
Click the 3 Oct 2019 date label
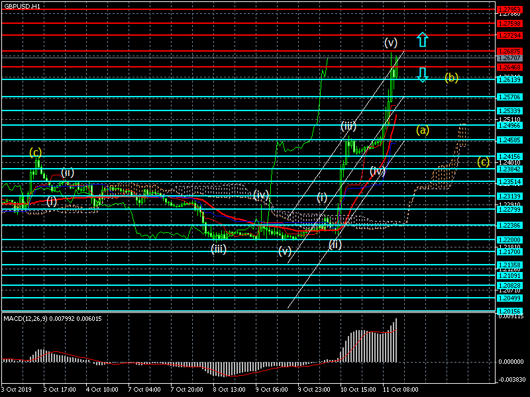16,390
